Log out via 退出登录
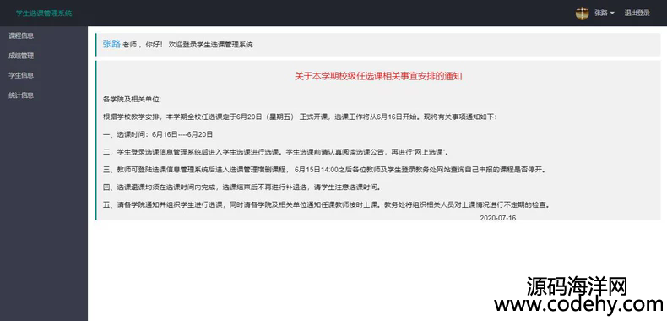 (x=637, y=14)
